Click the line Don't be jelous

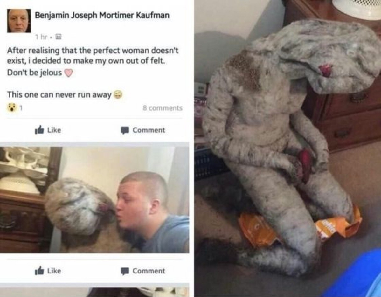click(x=34, y=73)
